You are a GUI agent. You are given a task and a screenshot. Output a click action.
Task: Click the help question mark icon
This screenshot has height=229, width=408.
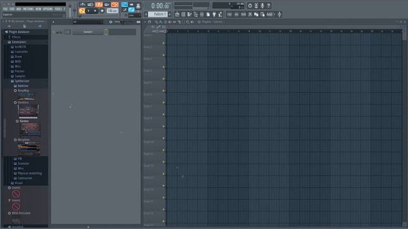(x=268, y=6)
